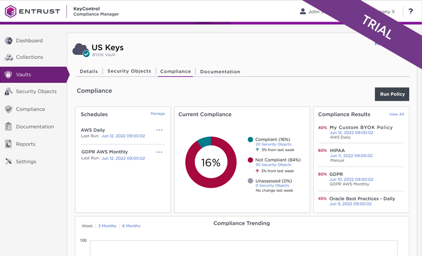Select the 3 Months trending range
The width and height of the screenshot is (422, 256).
coord(107,226)
